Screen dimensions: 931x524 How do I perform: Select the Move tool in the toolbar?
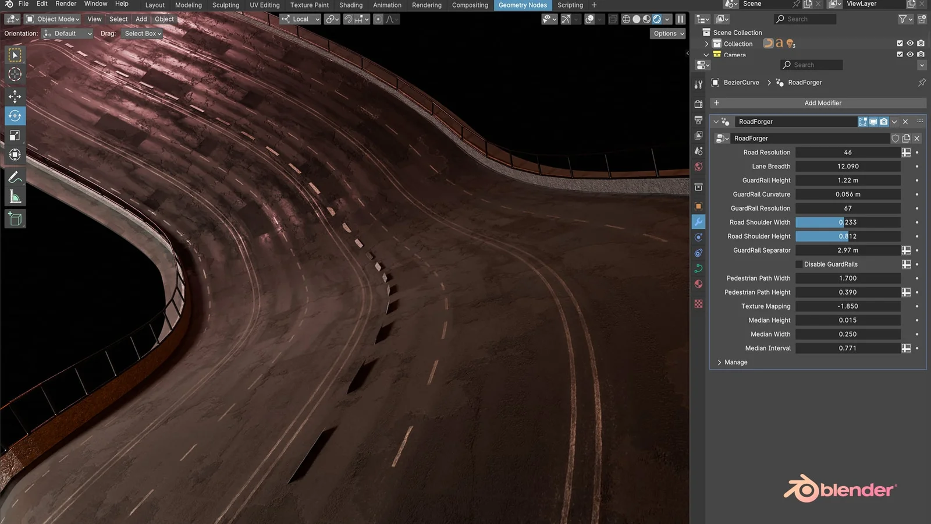coord(15,97)
